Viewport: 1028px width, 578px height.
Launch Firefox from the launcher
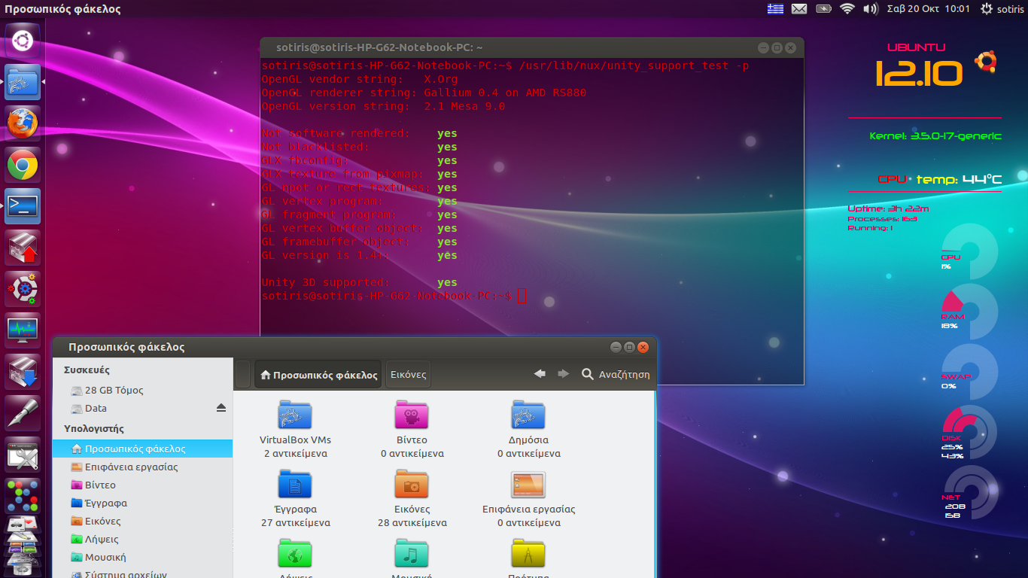(23, 123)
